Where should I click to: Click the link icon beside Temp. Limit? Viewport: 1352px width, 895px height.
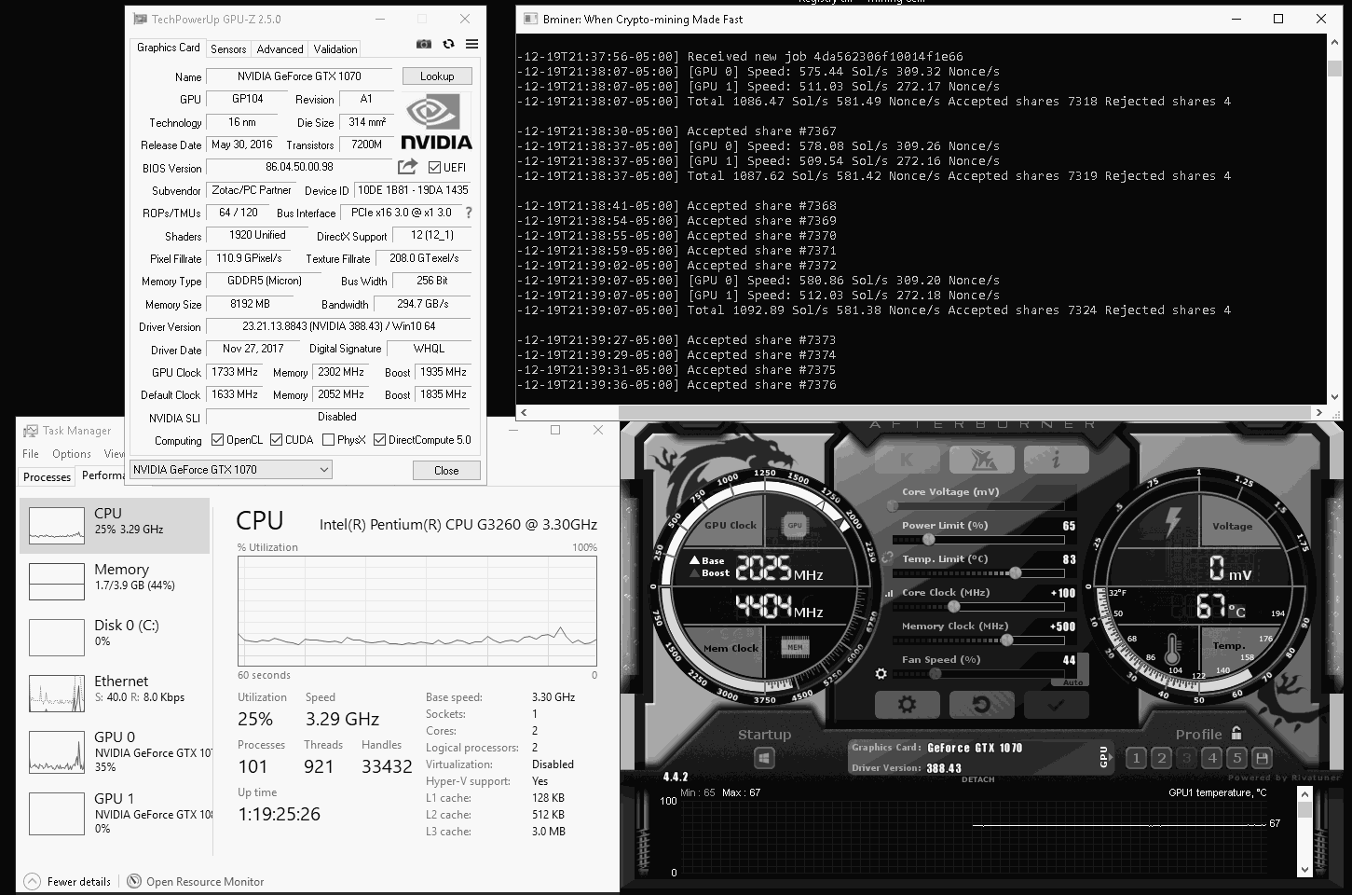(x=887, y=558)
